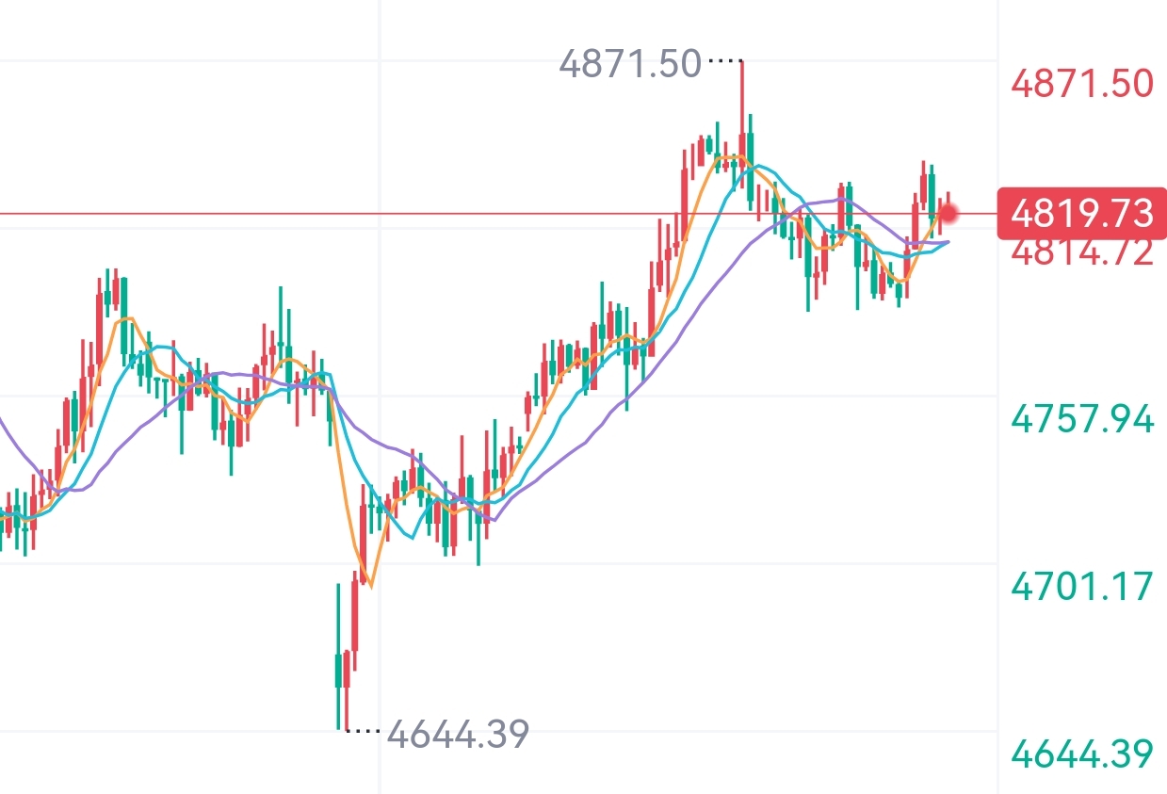Click the 4757.94 price axis label

tap(1081, 418)
